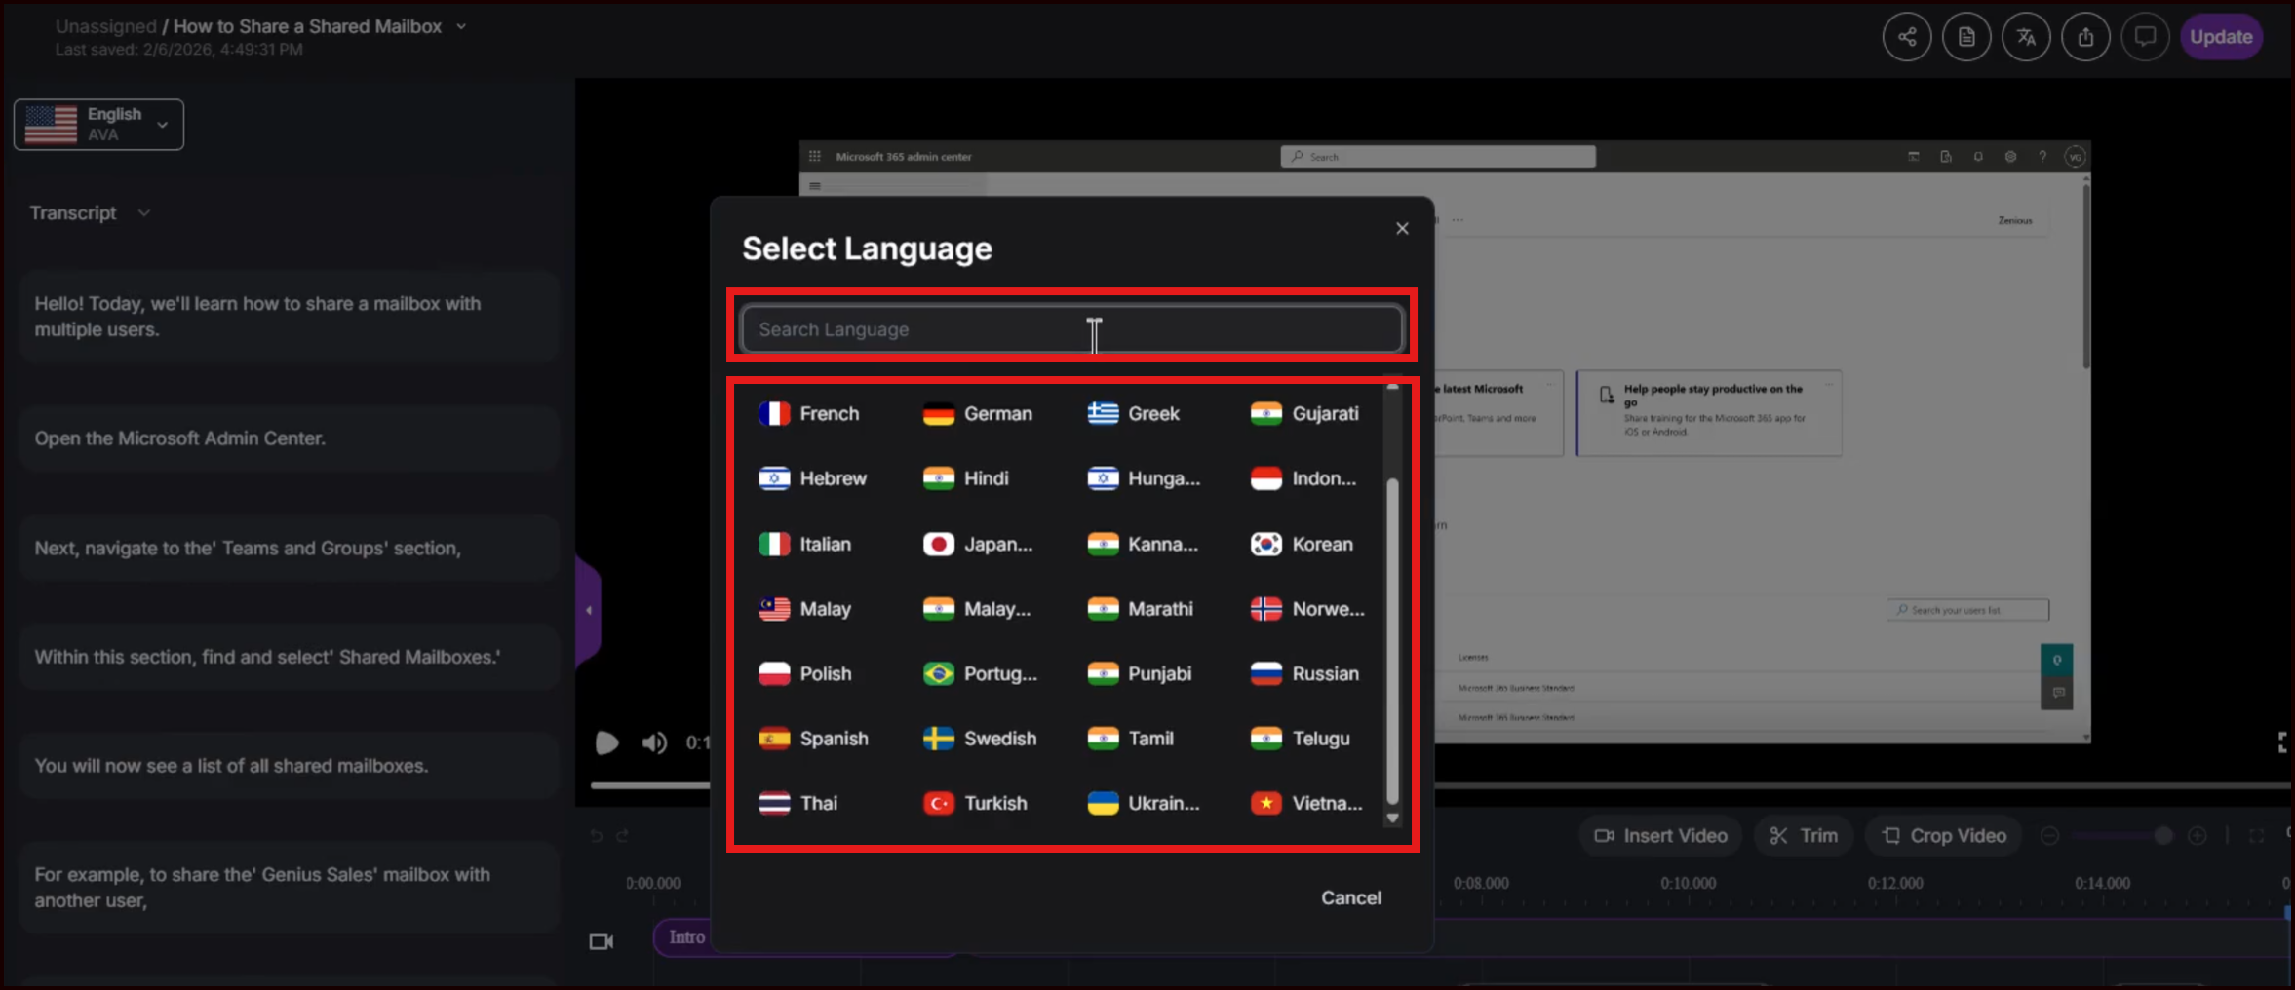Click the timeline zoom slider handle
Screen dimensions: 2295x990
coord(2162,836)
